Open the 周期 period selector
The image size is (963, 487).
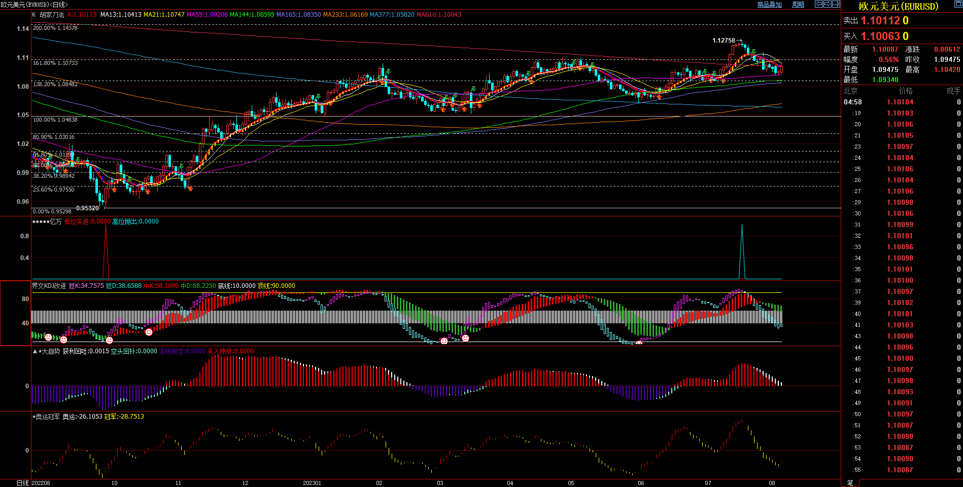click(798, 5)
